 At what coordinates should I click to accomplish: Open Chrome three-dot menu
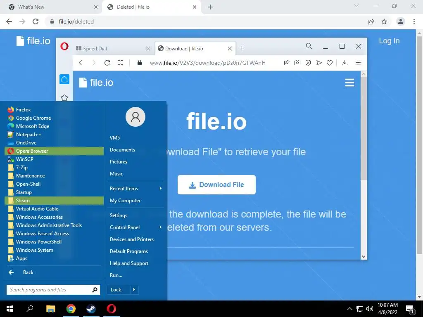coord(414,21)
